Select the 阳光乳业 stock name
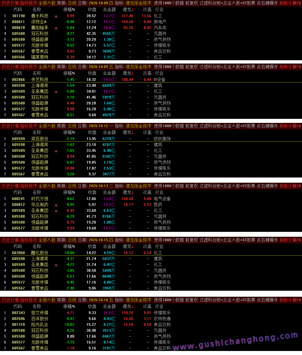This screenshot has height=355, width=302. point(40,324)
